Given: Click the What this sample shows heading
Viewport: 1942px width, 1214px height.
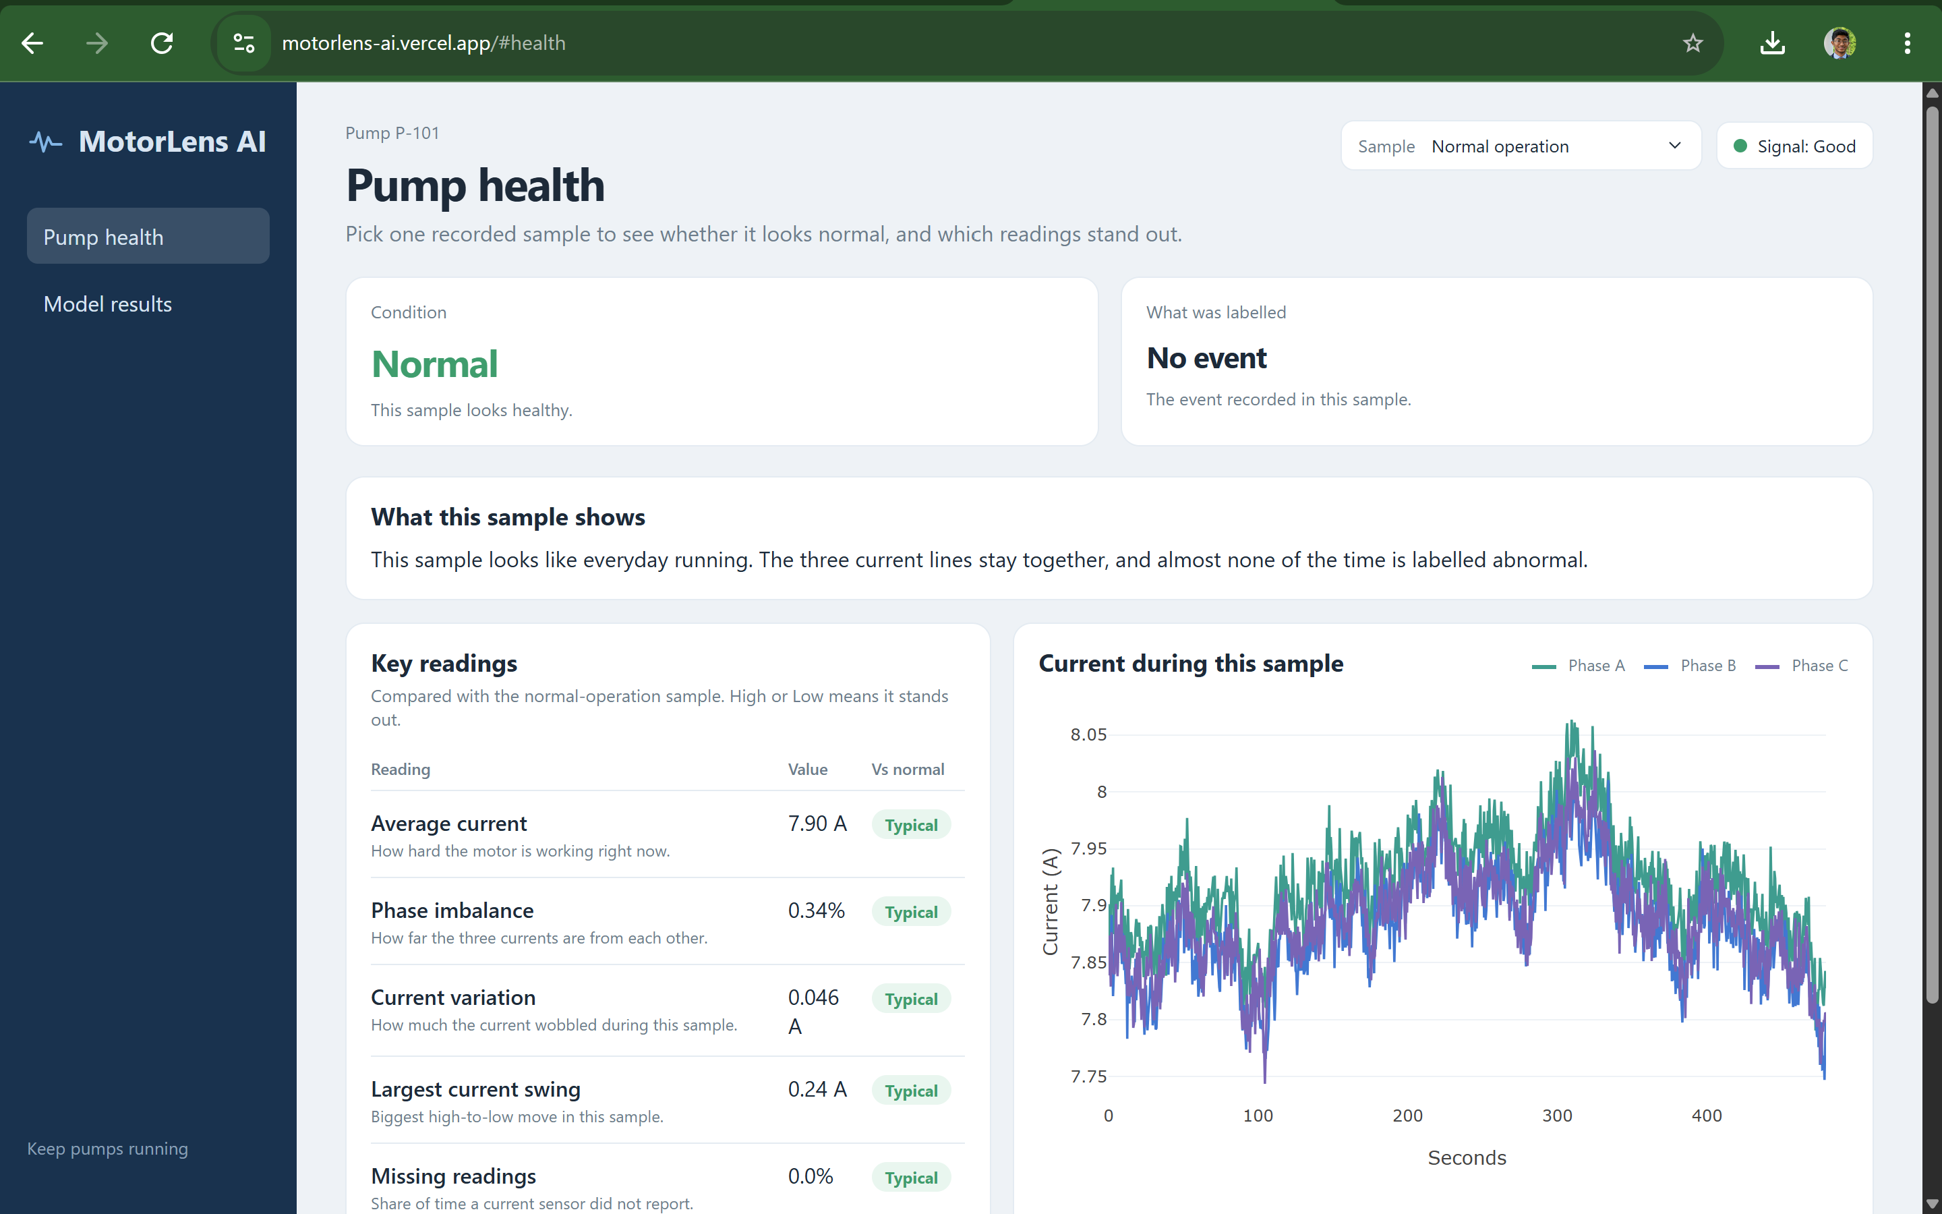Looking at the screenshot, I should click(x=507, y=517).
